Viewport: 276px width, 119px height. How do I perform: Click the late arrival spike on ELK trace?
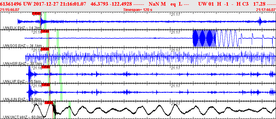[260, 21]
